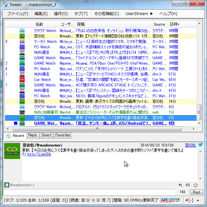Click avatar icon of MdN_後藤憲司 row
Screen dimensions: 207x207
click(x=22, y=112)
